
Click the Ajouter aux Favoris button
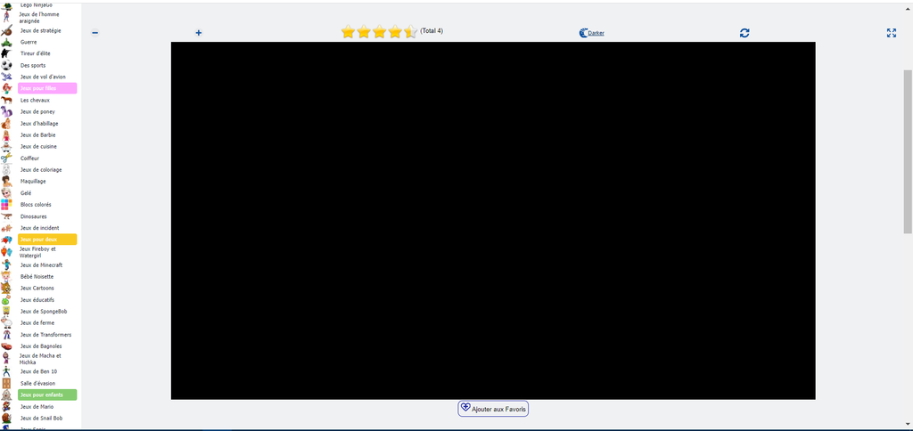click(x=493, y=409)
